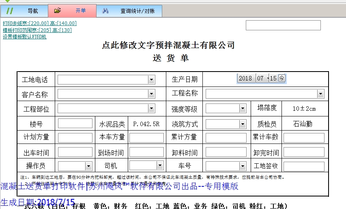Viewport: 346px width, 209px height.
Task: Open the 车号 dropdown
Action: (243, 166)
